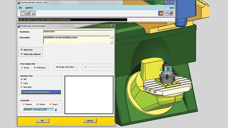Activate the context help icon
Viewport: 228px width, 128px height.
166,14
